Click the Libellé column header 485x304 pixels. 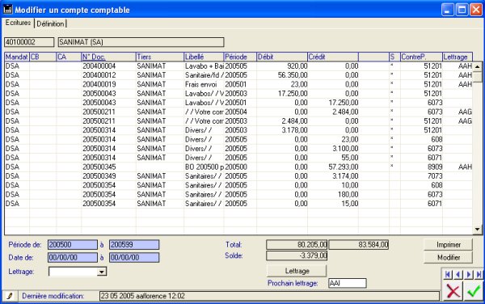204,57
